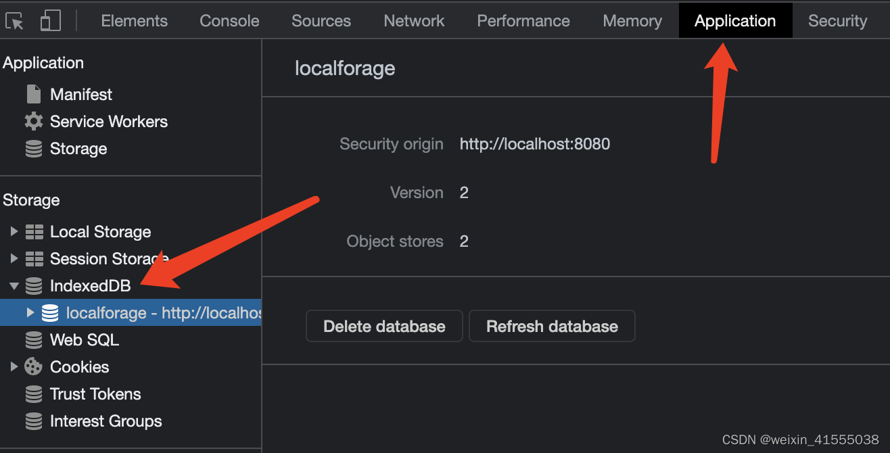Image resolution: width=890 pixels, height=453 pixels.
Task: Click the Delete database button
Action: point(384,326)
